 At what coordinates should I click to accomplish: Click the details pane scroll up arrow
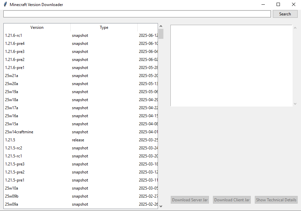295,28
